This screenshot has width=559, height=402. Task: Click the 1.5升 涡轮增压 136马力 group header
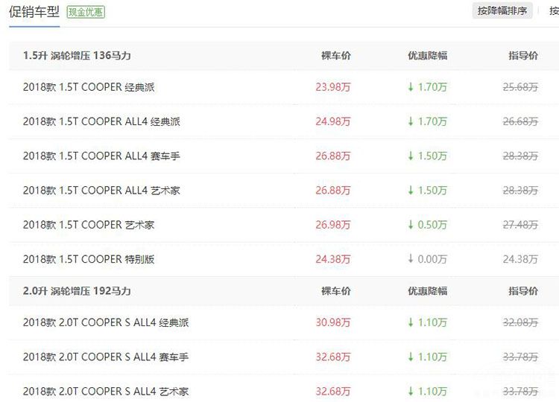tap(77, 56)
